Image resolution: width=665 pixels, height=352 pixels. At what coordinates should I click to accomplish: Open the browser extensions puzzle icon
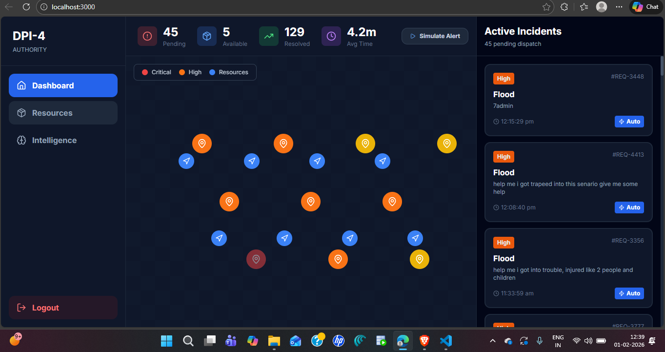[x=564, y=7]
